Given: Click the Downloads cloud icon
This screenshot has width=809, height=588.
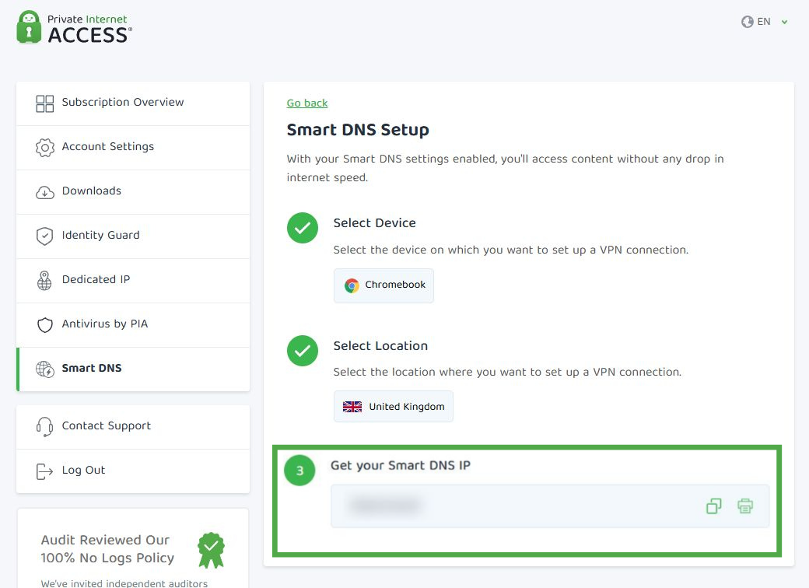Looking at the screenshot, I should tap(45, 192).
